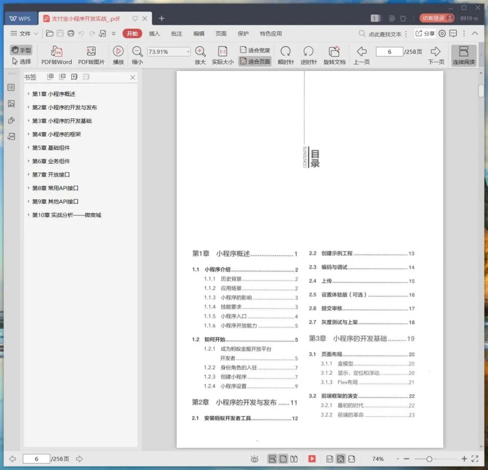Open 第10章 实战分析——微商城 bookmark
This screenshot has width=488, height=470.
click(x=66, y=215)
